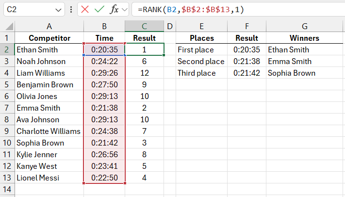The width and height of the screenshot is (345, 197).
Task: Click the Result header in column F
Action: point(246,38)
